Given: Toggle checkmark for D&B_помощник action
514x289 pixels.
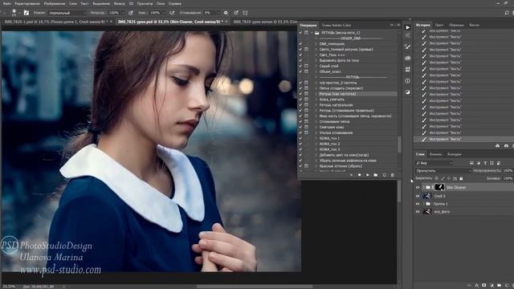Looking at the screenshot, I should [x=300, y=43].
